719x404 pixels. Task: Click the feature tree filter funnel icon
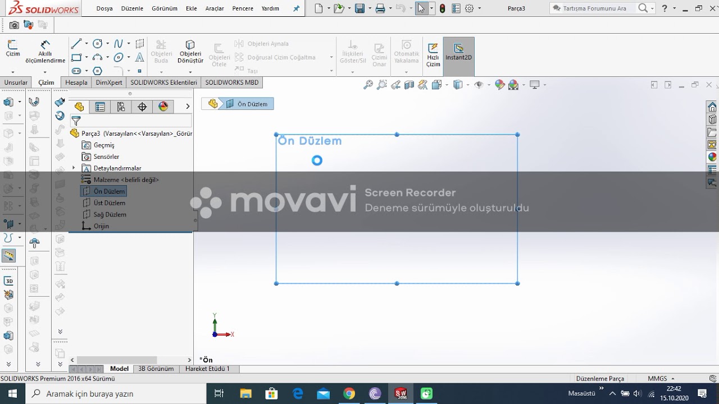[76, 121]
